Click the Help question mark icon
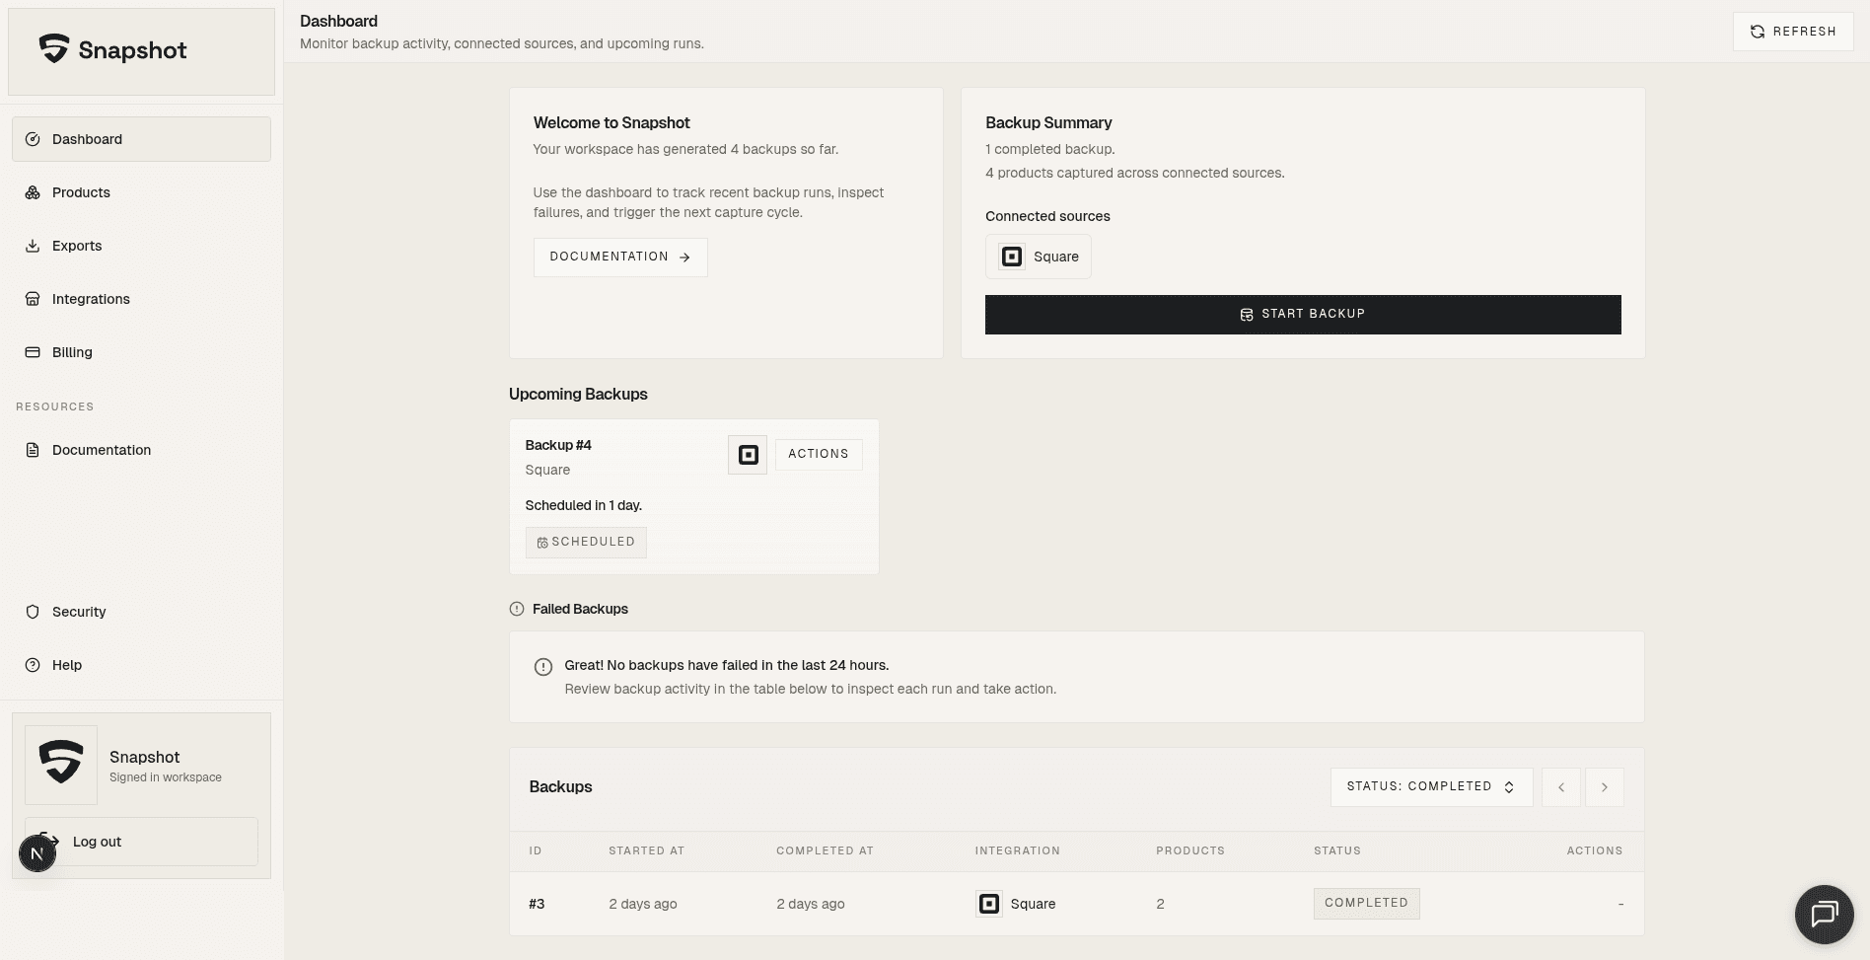This screenshot has height=960, width=1870. point(32,665)
